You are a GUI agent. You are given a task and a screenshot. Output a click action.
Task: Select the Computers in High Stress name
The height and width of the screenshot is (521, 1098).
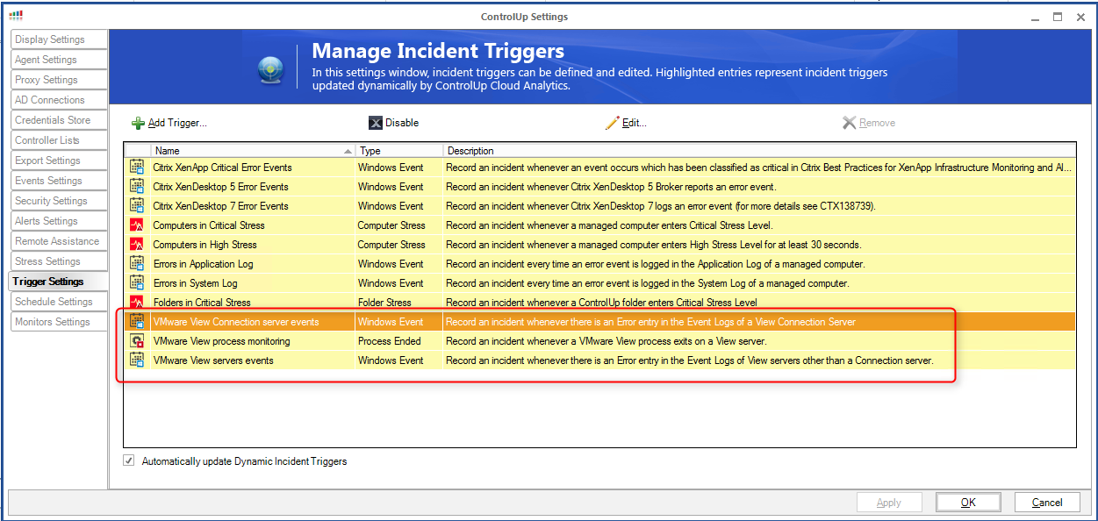point(204,244)
